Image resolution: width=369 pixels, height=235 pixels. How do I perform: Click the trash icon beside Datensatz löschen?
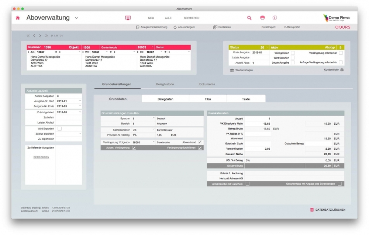click(312, 210)
